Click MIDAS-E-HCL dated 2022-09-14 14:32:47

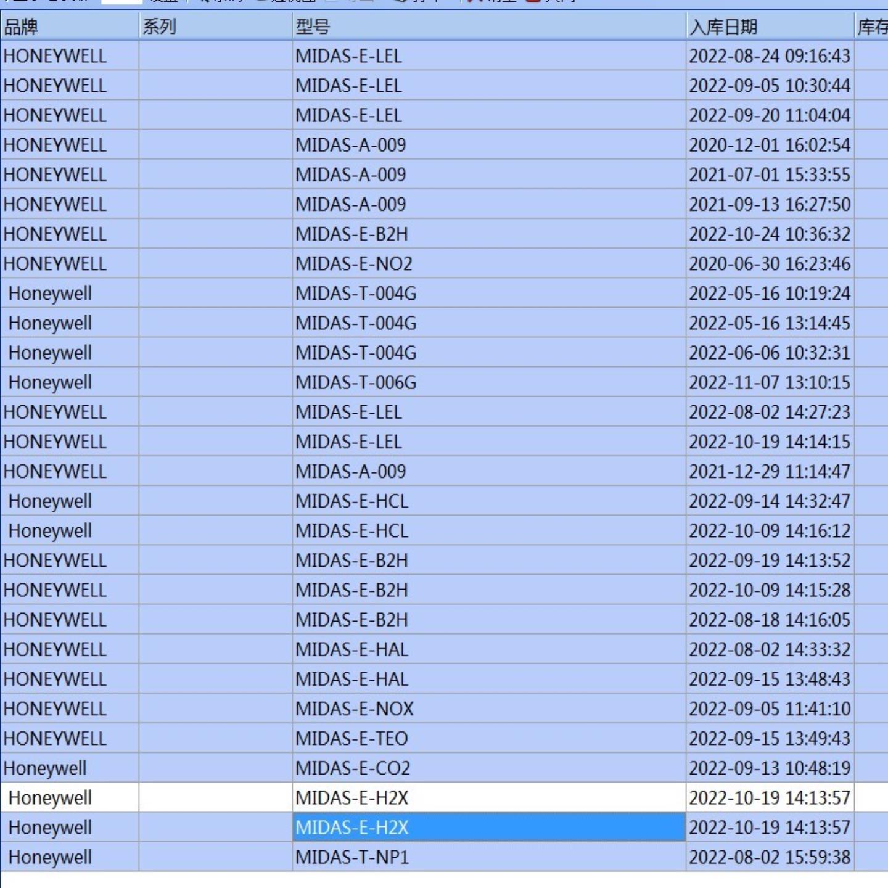[x=489, y=501]
